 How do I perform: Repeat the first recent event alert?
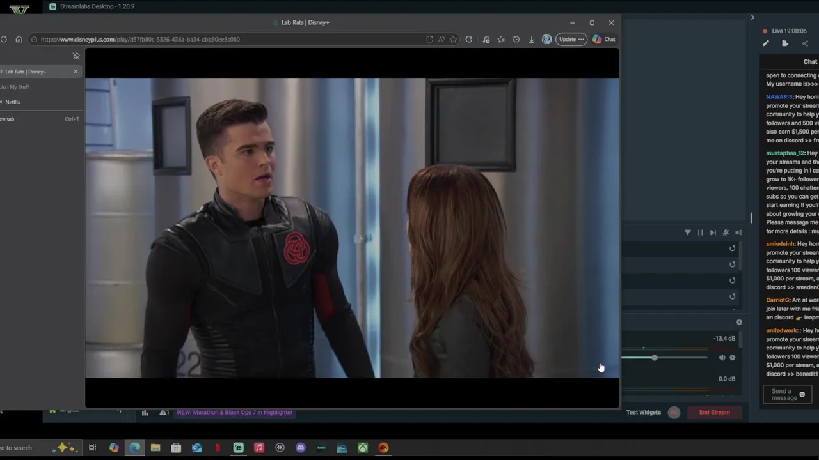[733, 249]
